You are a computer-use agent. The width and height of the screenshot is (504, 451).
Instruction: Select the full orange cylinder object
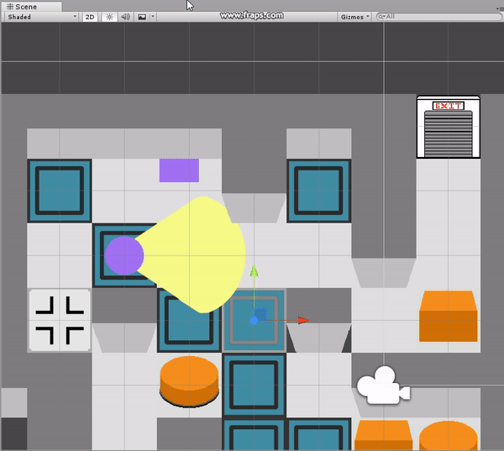[x=189, y=381]
